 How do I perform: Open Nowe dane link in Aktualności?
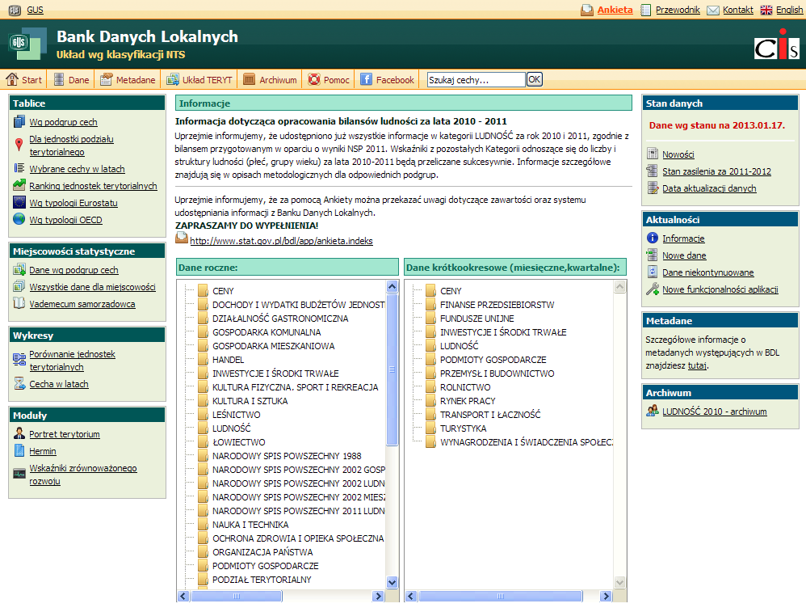684,255
